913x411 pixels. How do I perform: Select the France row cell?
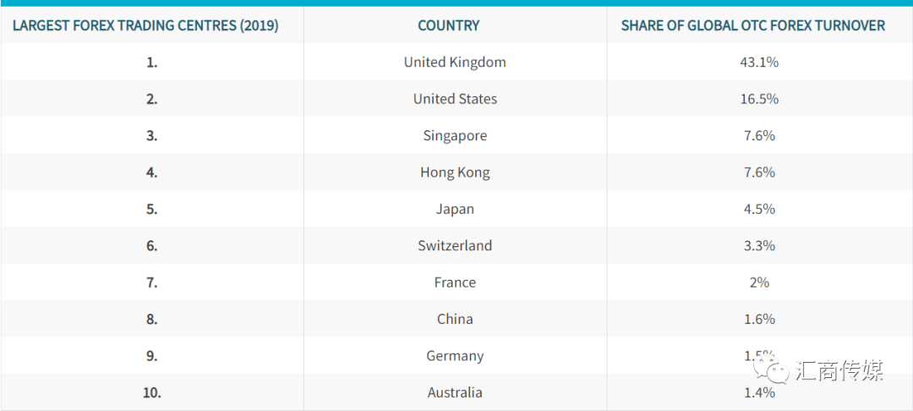point(456,282)
